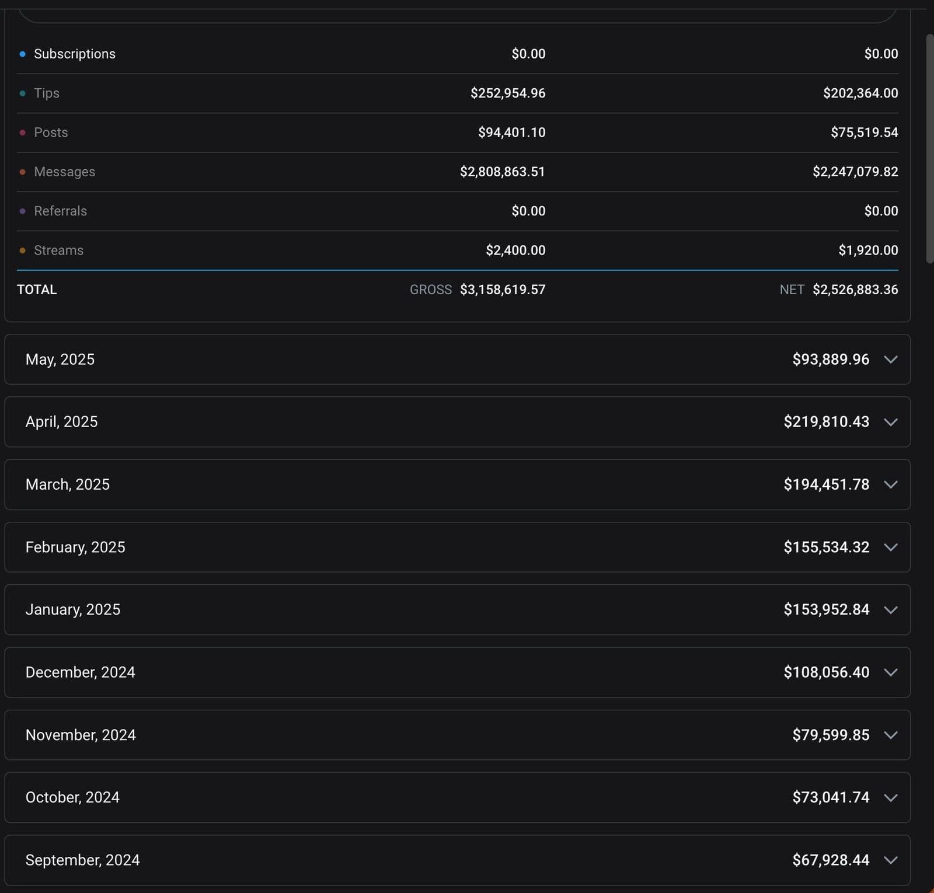Click the October, 2024 chevron icon
The image size is (934, 893).
coord(890,798)
